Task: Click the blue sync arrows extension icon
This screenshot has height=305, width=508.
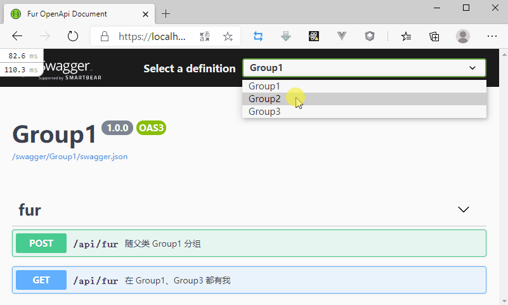Action: [x=258, y=36]
